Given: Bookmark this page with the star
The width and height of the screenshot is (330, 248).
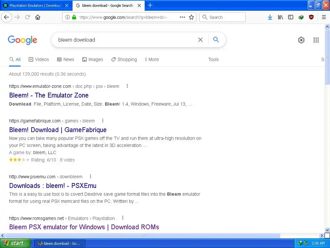Looking at the screenshot, I should (191, 17).
